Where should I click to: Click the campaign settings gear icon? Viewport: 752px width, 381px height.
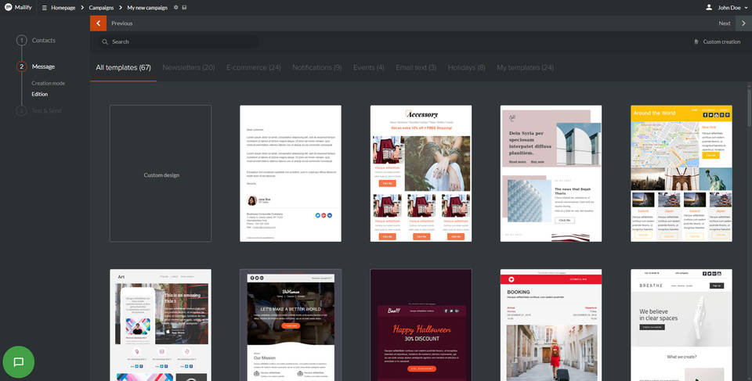tap(175, 8)
